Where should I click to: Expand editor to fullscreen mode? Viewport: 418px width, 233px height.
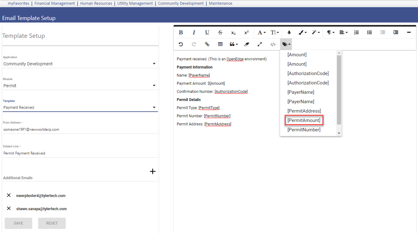[x=260, y=44]
